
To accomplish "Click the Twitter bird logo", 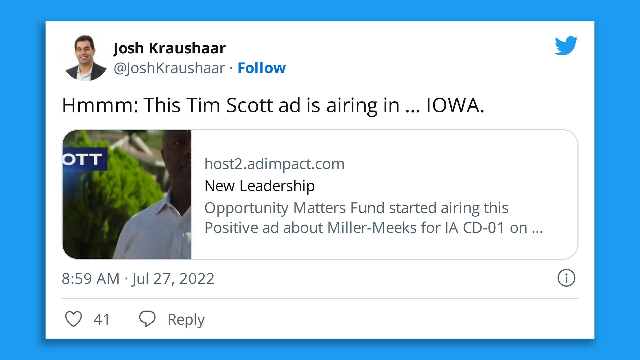I will tap(566, 45).
